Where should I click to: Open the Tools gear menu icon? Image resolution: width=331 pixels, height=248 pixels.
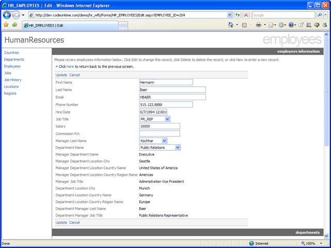[x=282, y=25]
